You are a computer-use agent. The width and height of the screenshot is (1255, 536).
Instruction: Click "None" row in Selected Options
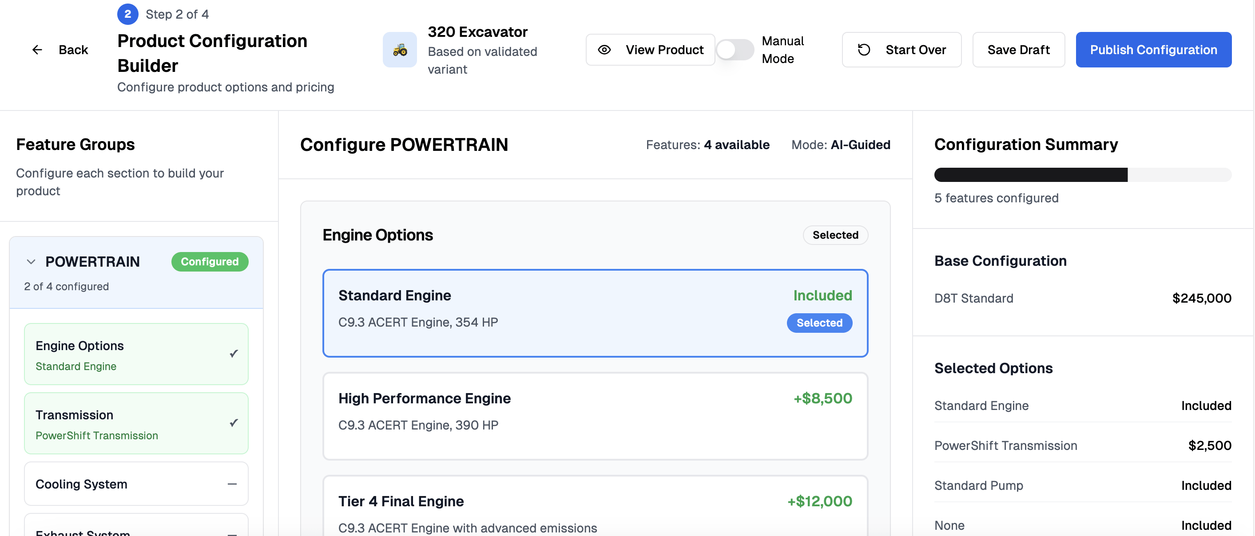click(x=1083, y=526)
